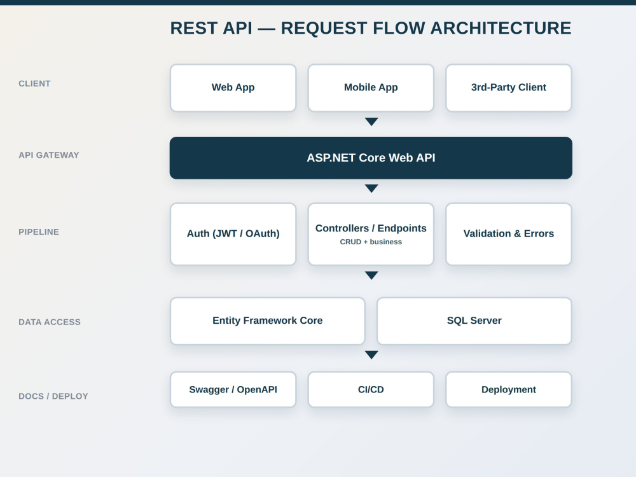Click the 3rd-Party Client box
This screenshot has height=477, width=636.
pyautogui.click(x=509, y=88)
